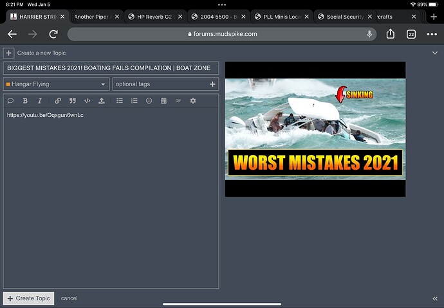Viewport: 444px width, 308px height.
Task: Open the Hangar Flying category dropdown
Action: click(x=56, y=84)
